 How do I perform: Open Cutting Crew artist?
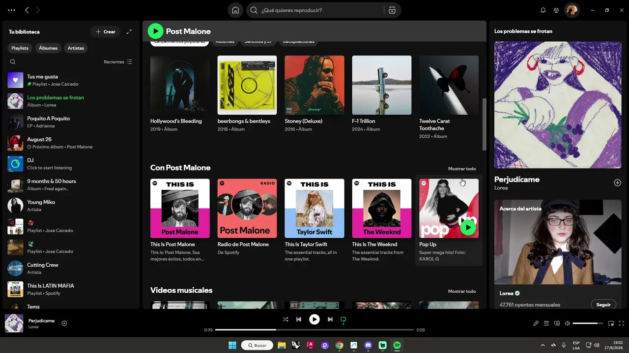point(72,268)
